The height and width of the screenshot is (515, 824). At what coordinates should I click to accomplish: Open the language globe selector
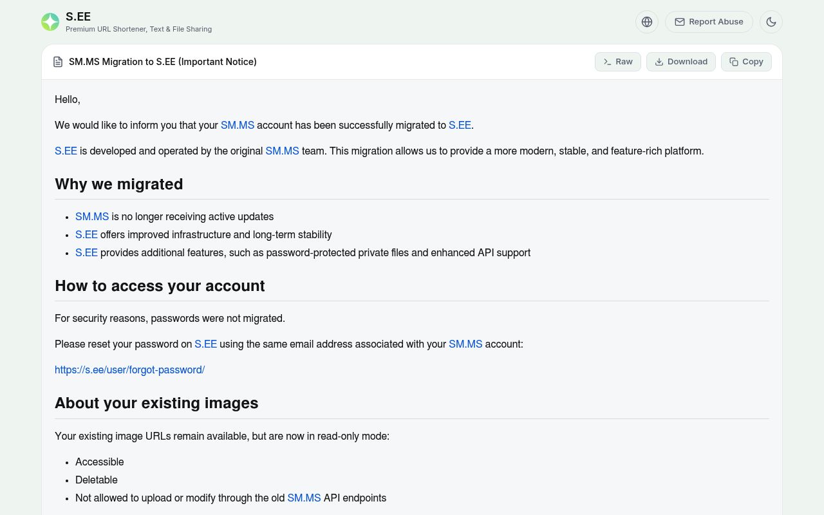pos(647,22)
